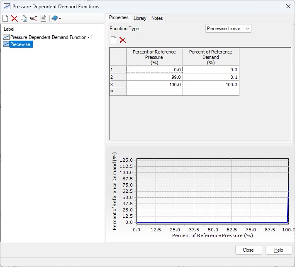
Task: Create a new function with New icon
Action: tap(5, 18)
